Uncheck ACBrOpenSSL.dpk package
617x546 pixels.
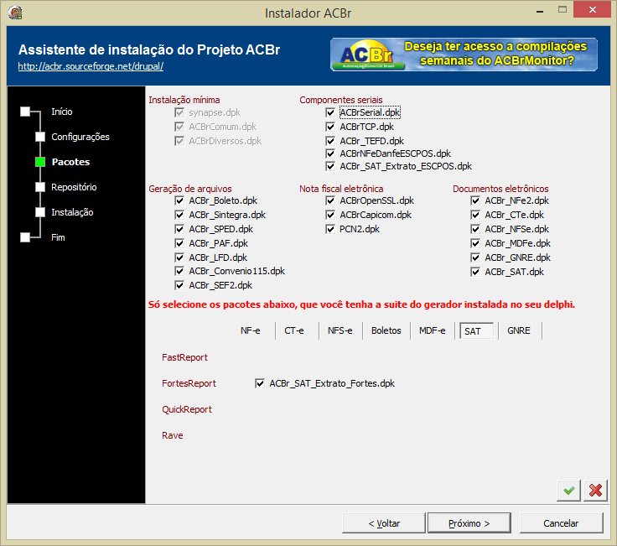point(330,200)
